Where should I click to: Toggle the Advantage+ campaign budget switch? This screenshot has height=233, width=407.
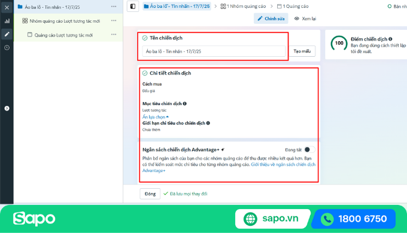309,149
